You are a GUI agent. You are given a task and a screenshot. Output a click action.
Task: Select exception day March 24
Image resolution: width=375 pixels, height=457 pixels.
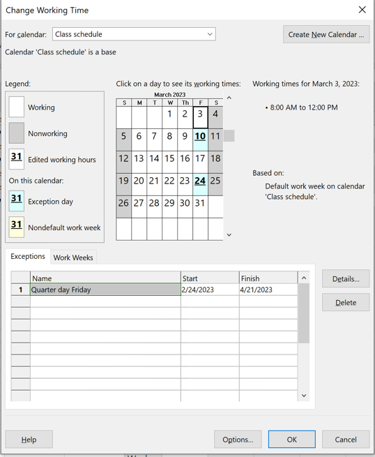pos(200,184)
